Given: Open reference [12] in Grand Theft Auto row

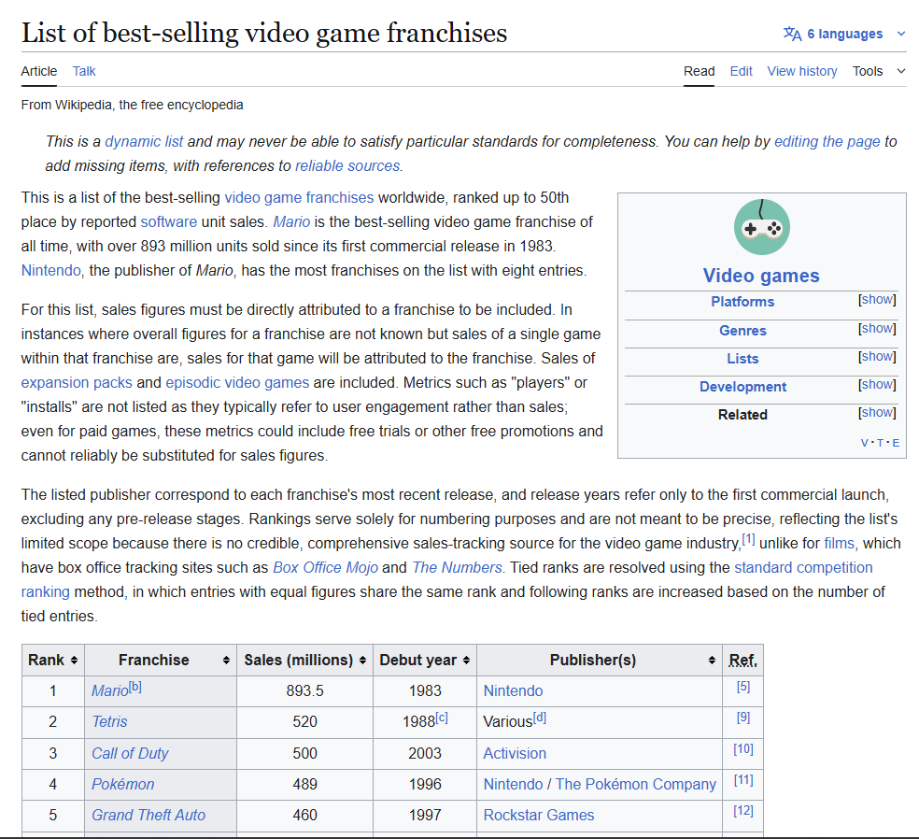Looking at the screenshot, I should coord(743,811).
